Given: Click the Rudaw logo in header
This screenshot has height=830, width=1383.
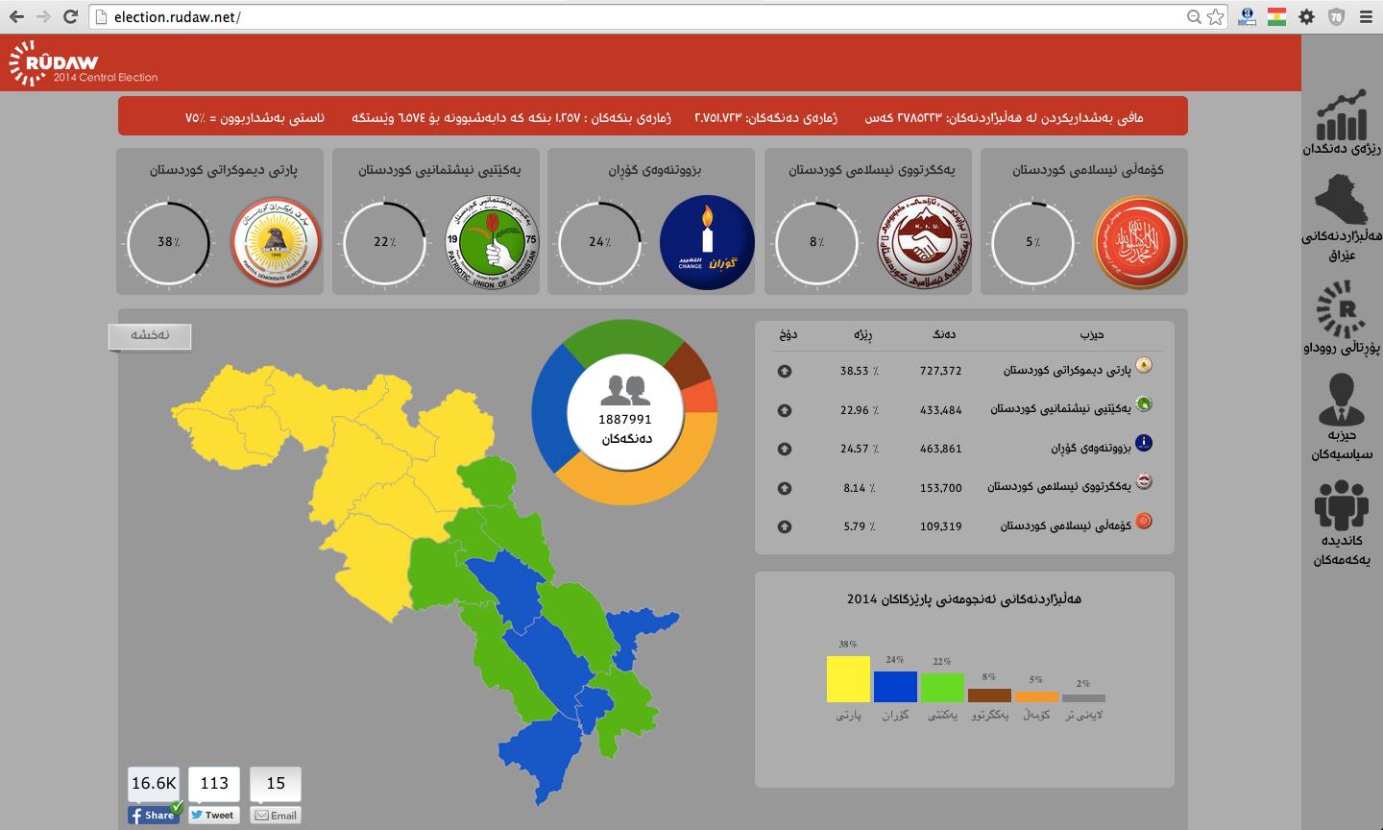Looking at the screenshot, I should pos(82,64).
